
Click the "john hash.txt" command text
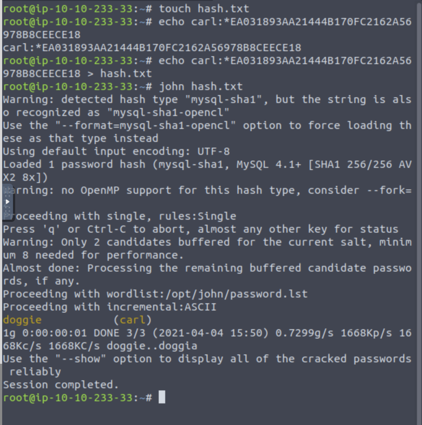[201, 86]
